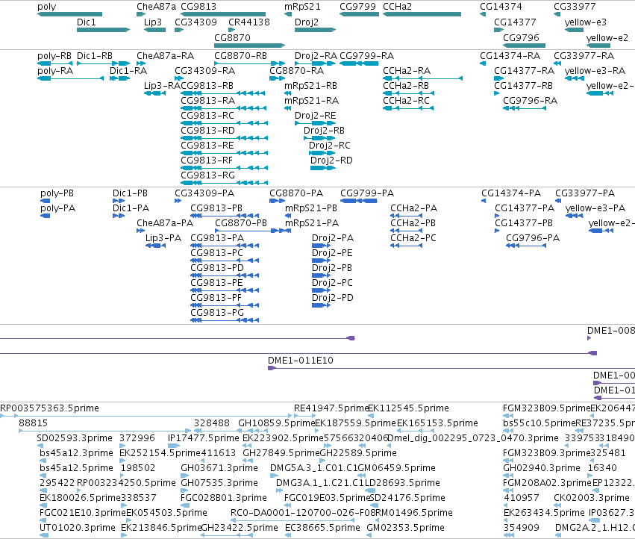
Task: Click the poly-RB transcript label
Action: (54, 56)
